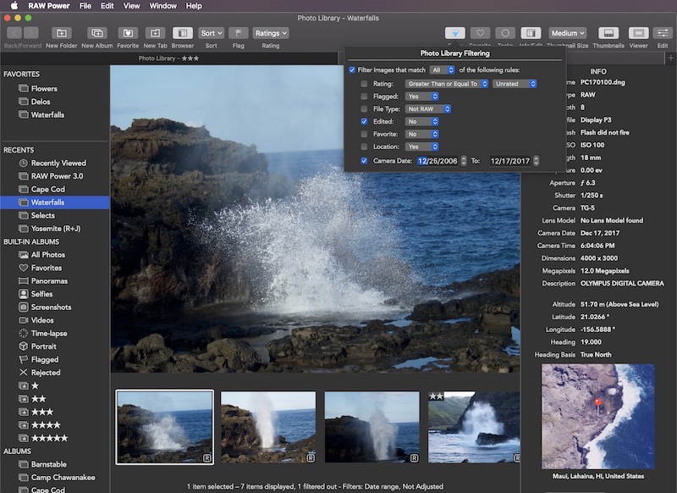Enable the Favorite filter checkbox
677x493 pixels.
point(365,134)
